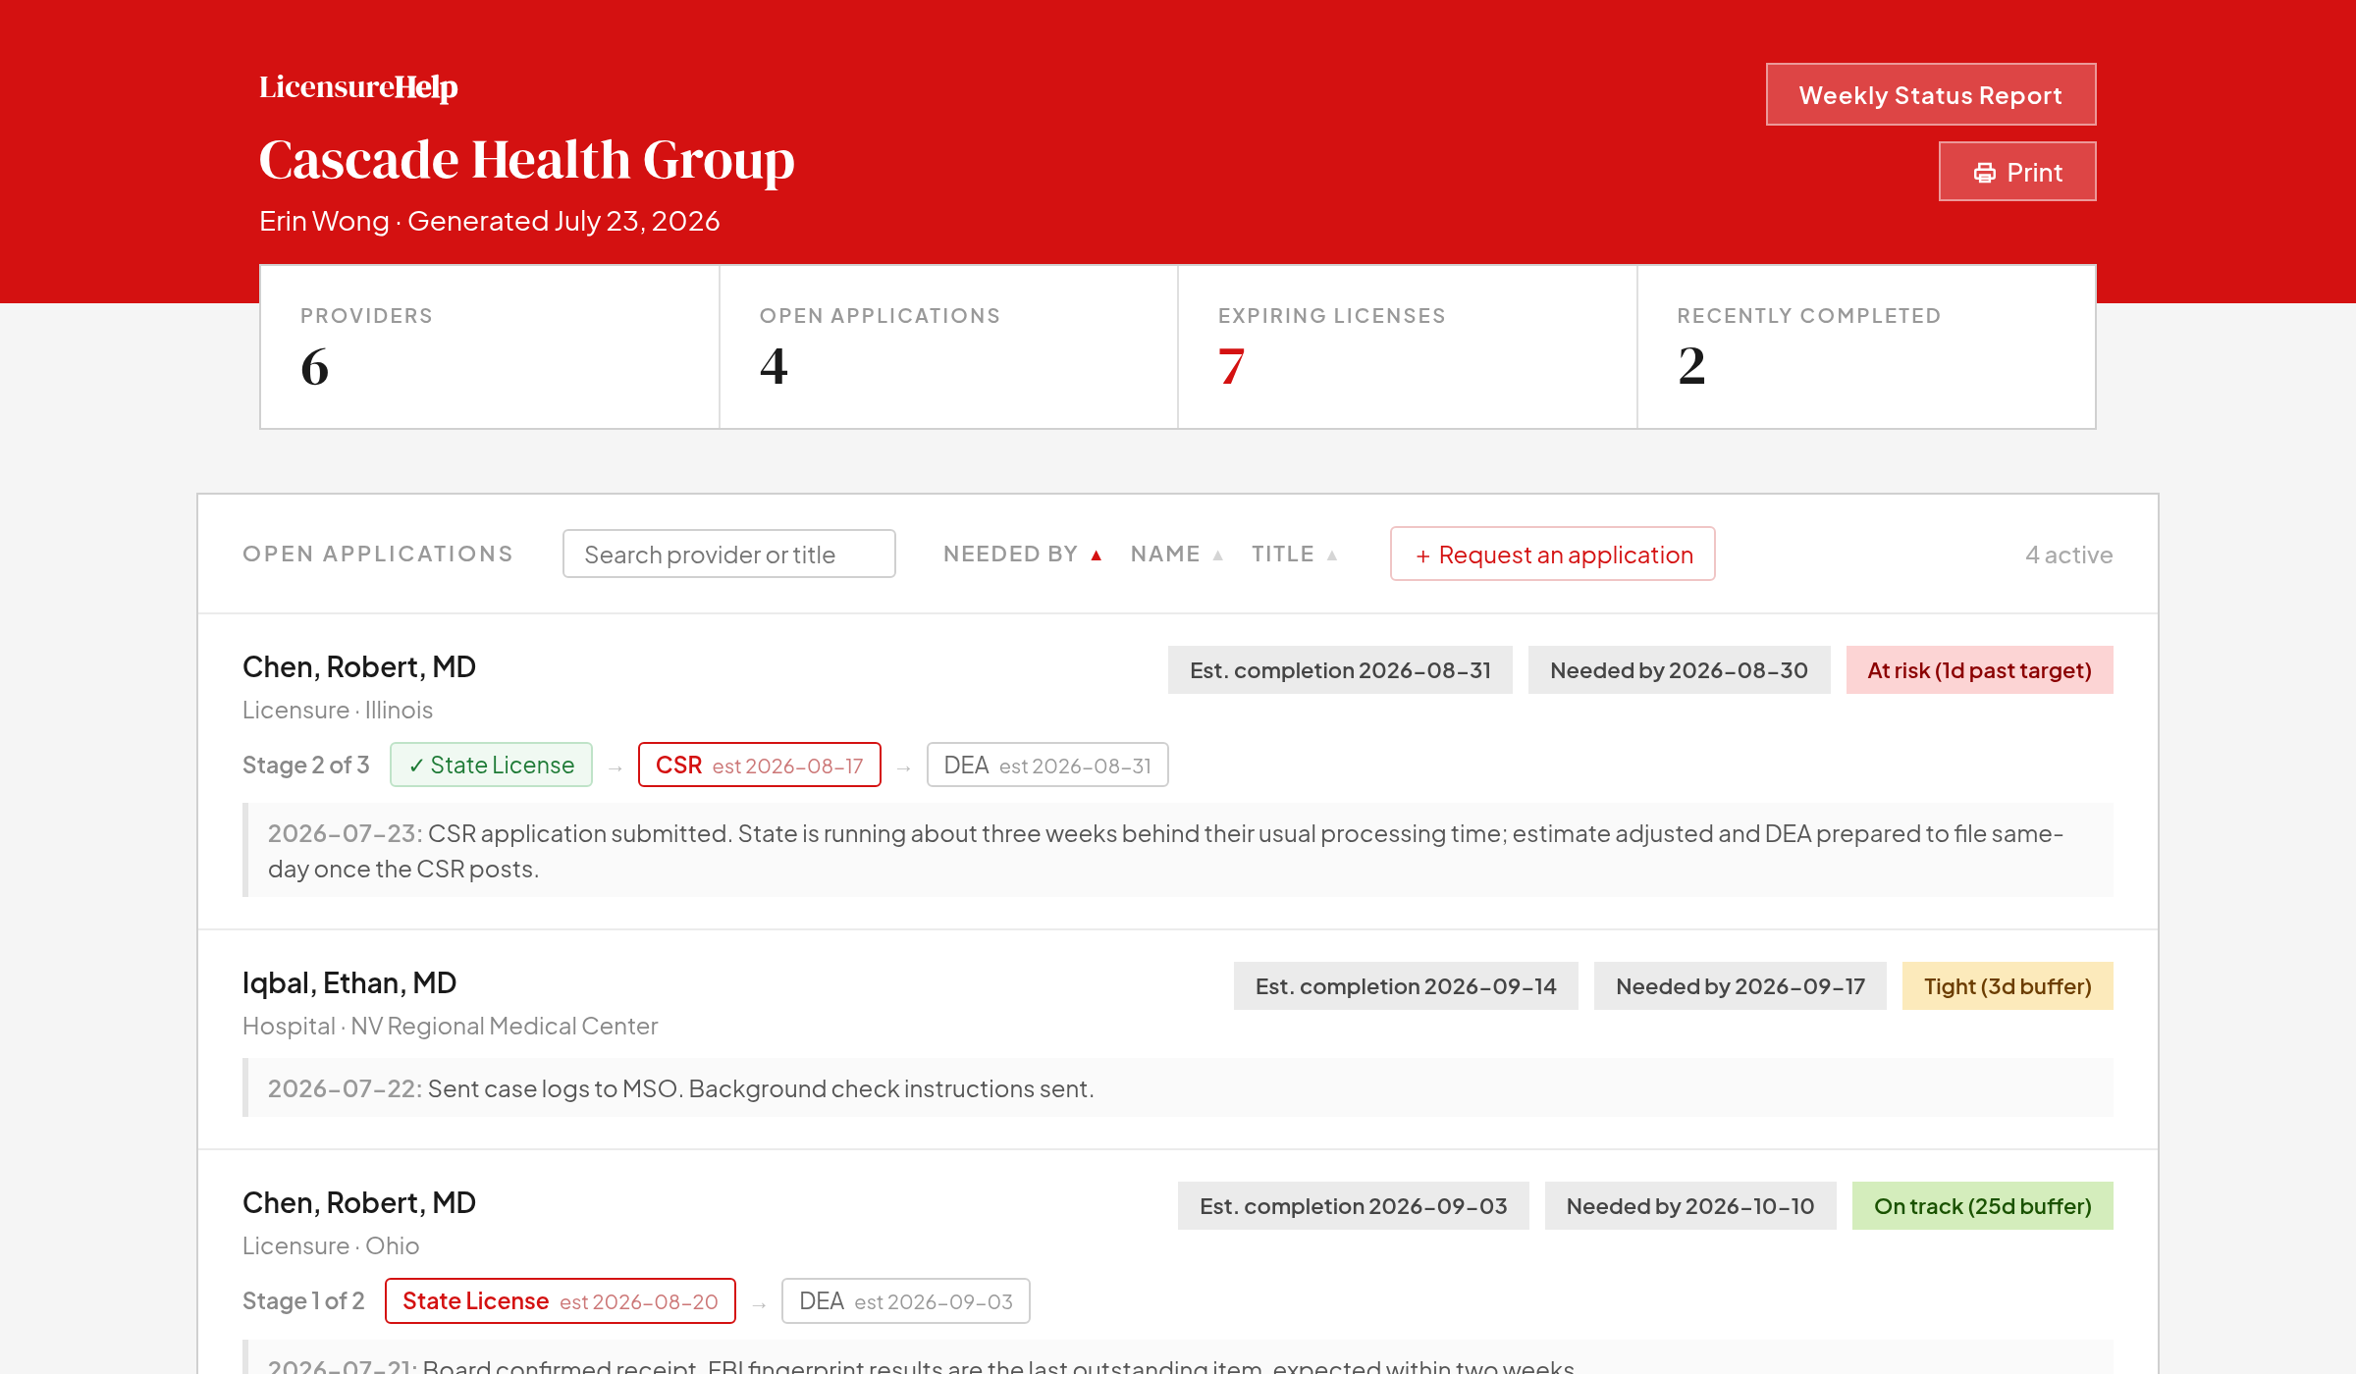Click the LicensureHelp logo
The height and width of the screenshot is (1374, 2356).
pos(358,87)
